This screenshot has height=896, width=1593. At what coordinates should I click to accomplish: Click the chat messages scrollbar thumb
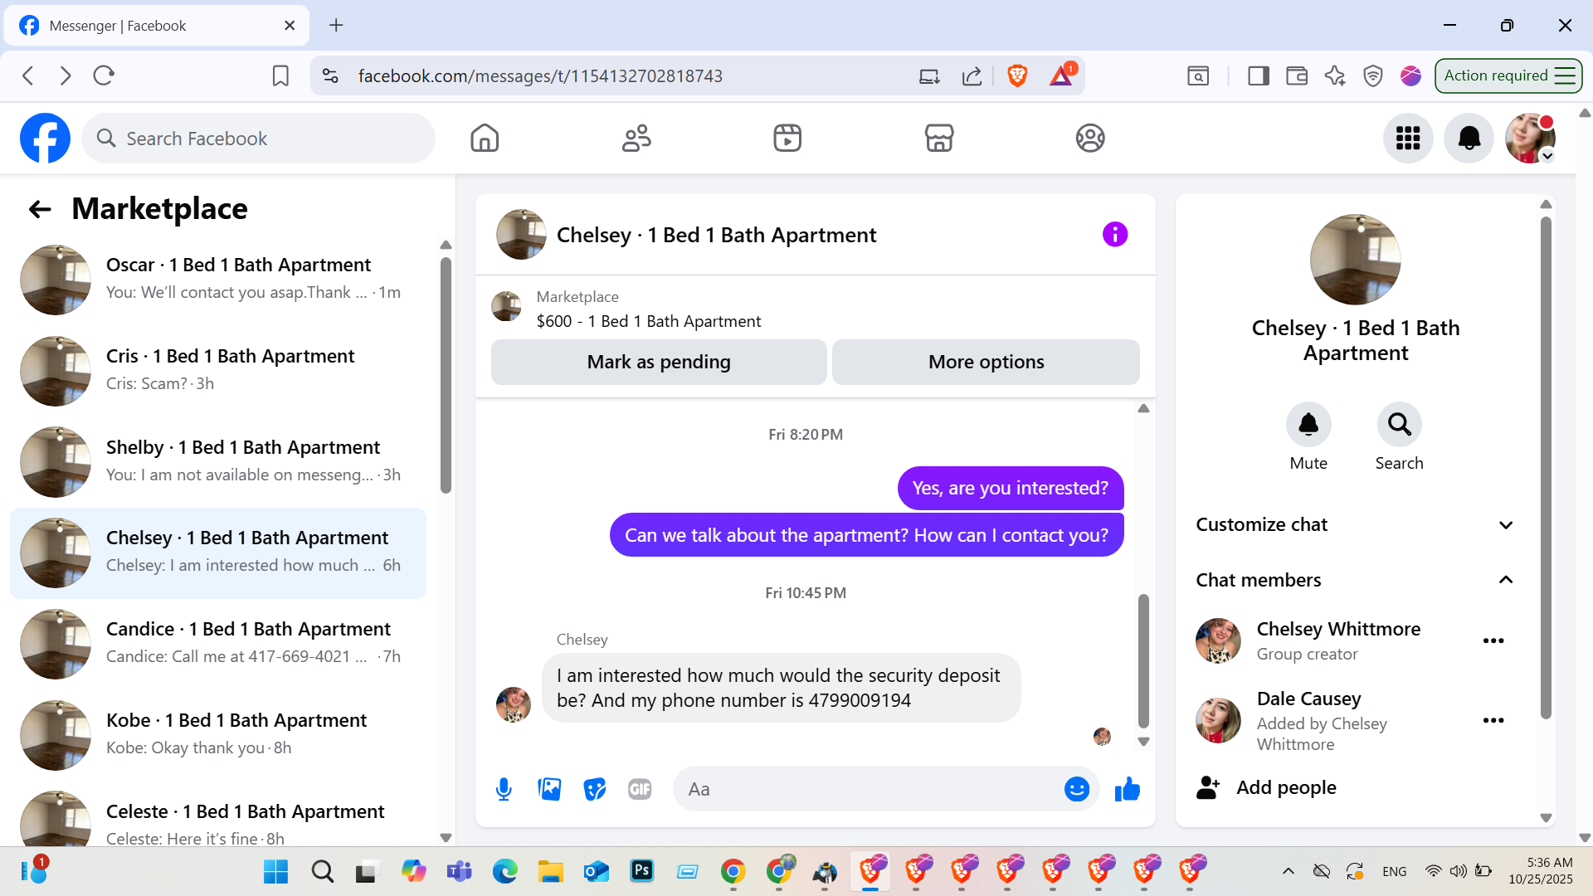(x=1143, y=660)
